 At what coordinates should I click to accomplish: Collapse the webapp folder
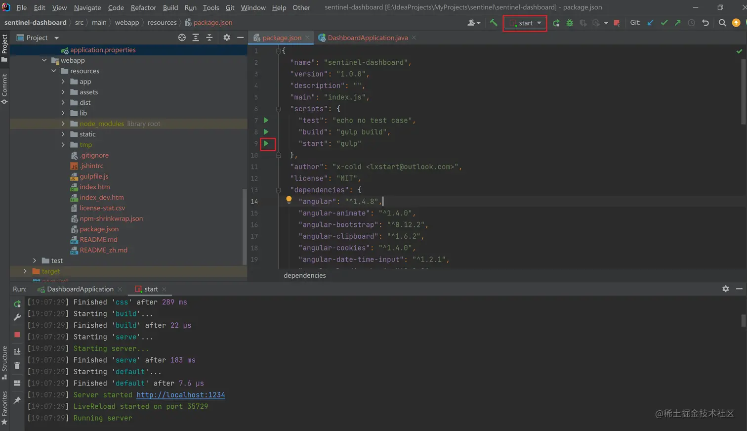click(44, 60)
